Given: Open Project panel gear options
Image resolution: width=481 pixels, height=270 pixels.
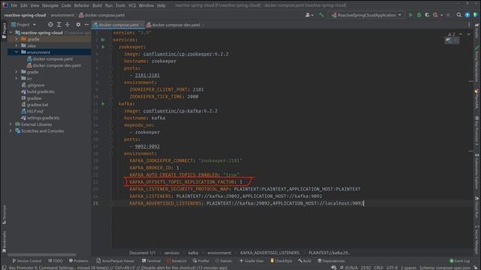Looking at the screenshot, I should [x=78, y=25].
